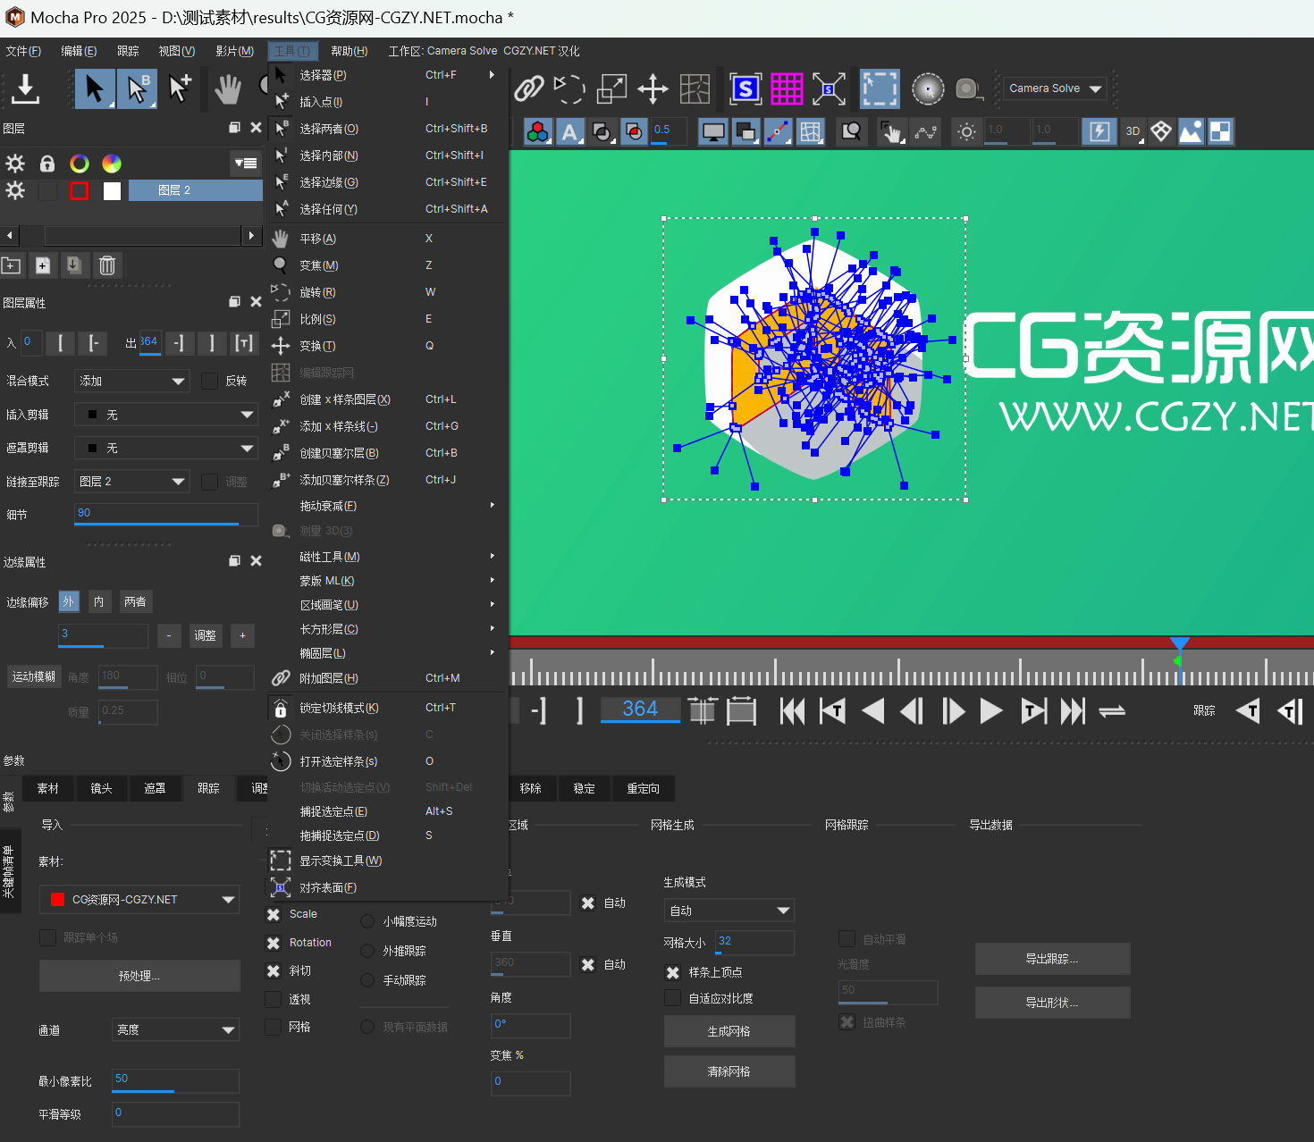The width and height of the screenshot is (1314, 1142).
Task: Click the attach layer link icon
Action: click(529, 88)
